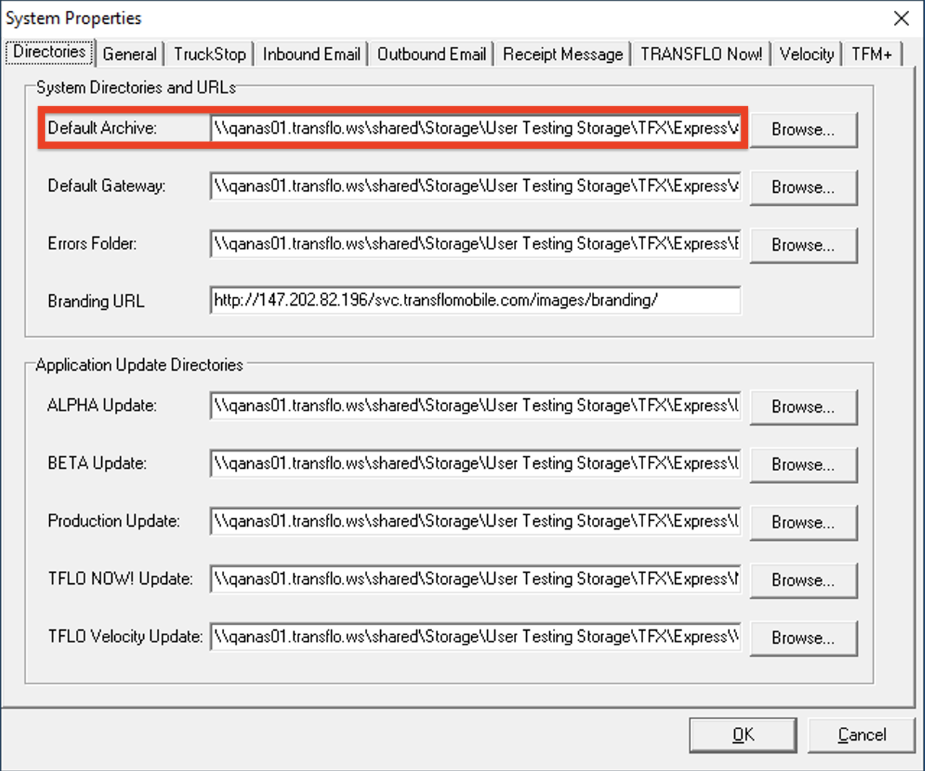
Task: Click the Default Gateway path field
Action: pyautogui.click(x=476, y=186)
